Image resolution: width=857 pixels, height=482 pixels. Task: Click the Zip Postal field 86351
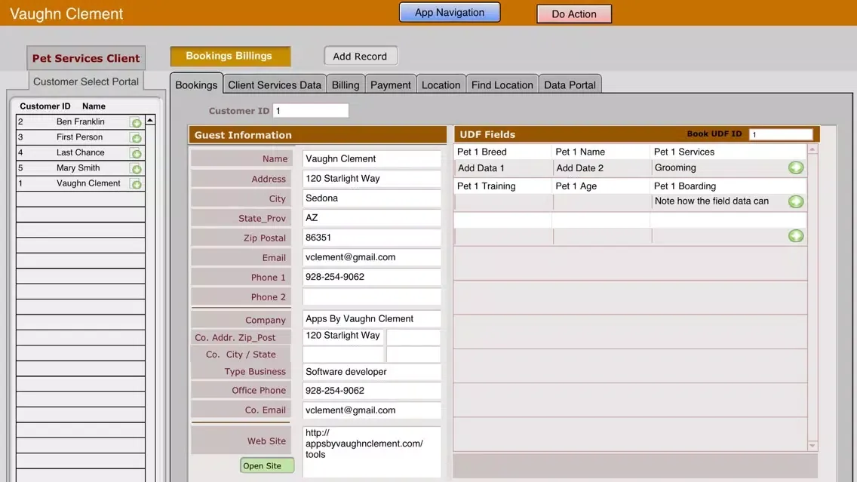pos(371,237)
